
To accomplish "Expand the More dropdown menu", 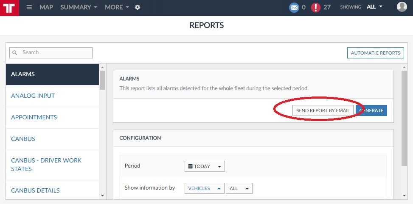I will pos(117,7).
